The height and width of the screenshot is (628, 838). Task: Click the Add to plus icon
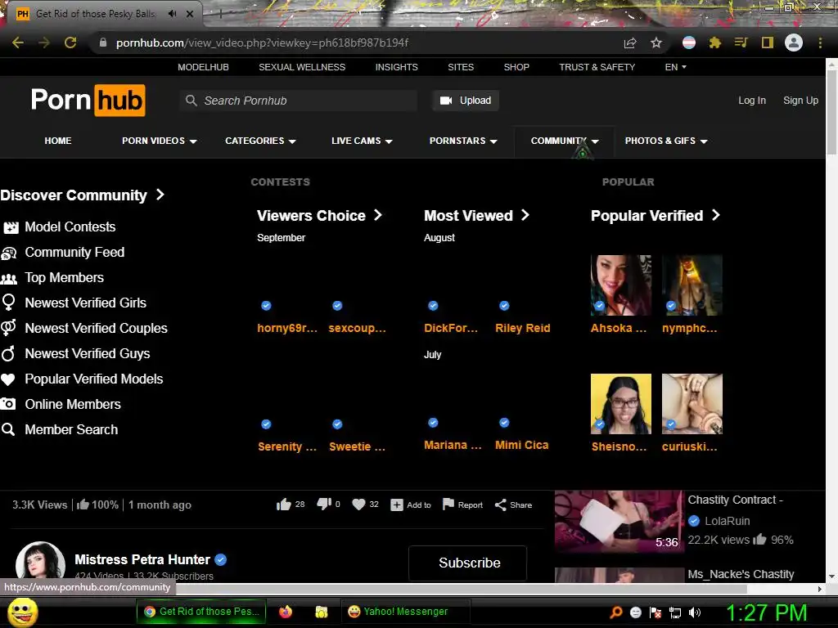point(397,505)
